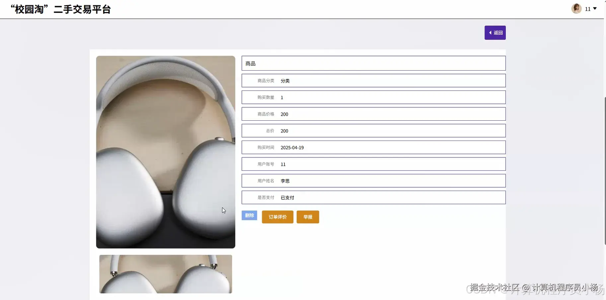Click the 商品分类 label
This screenshot has width=606, height=300.
click(x=266, y=81)
